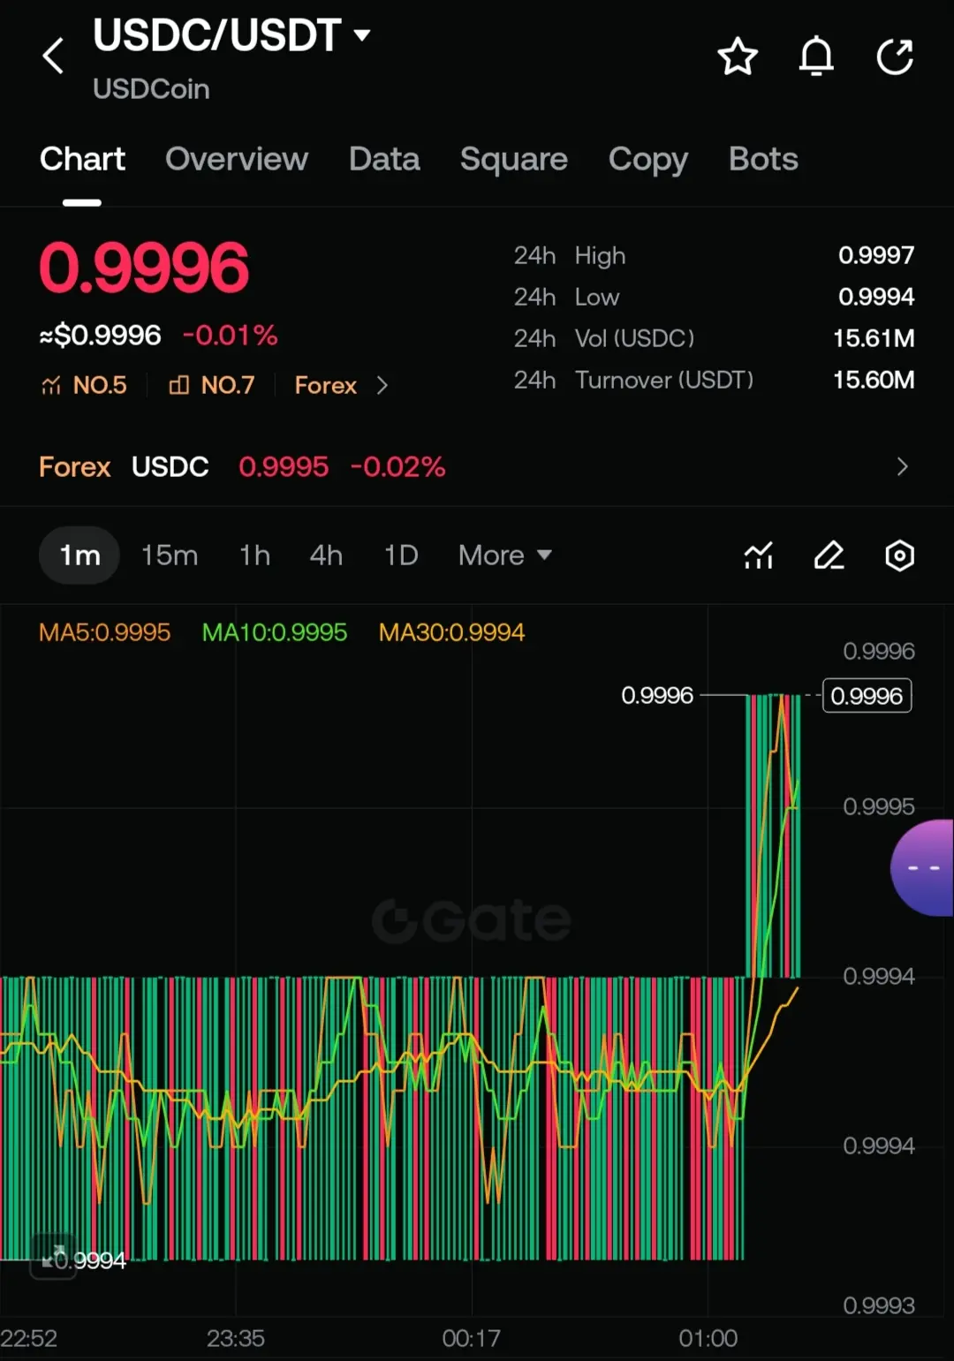Tap the MA10:0.9995 indicator label
This screenshot has height=1361, width=954.
point(275,632)
